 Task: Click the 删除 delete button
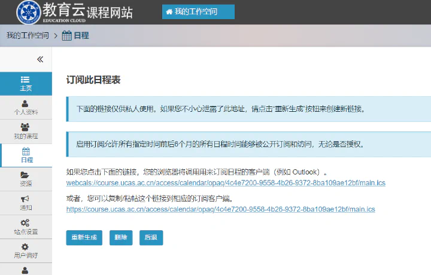pos(121,237)
